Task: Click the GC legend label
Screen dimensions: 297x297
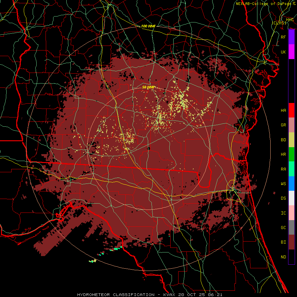Action: pyautogui.click(x=283, y=228)
